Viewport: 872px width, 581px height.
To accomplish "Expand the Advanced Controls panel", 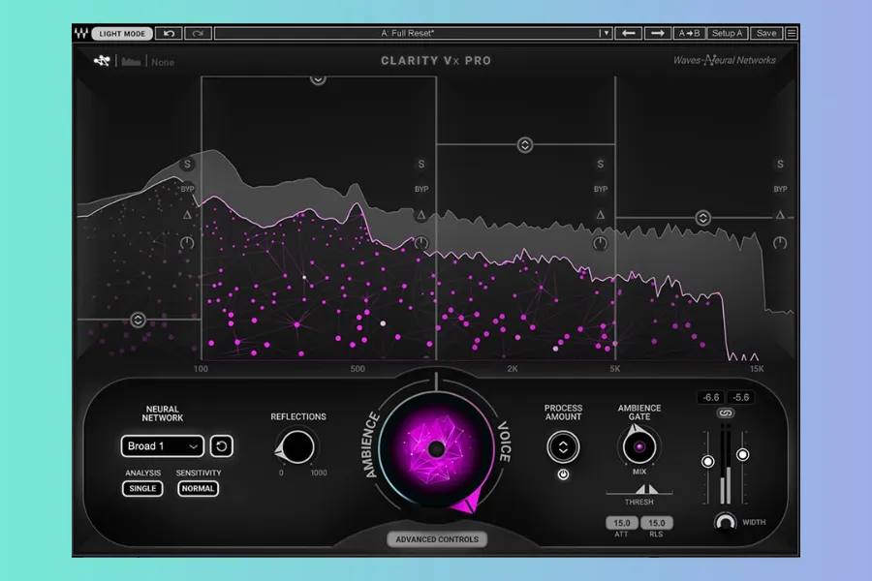I will [436, 539].
